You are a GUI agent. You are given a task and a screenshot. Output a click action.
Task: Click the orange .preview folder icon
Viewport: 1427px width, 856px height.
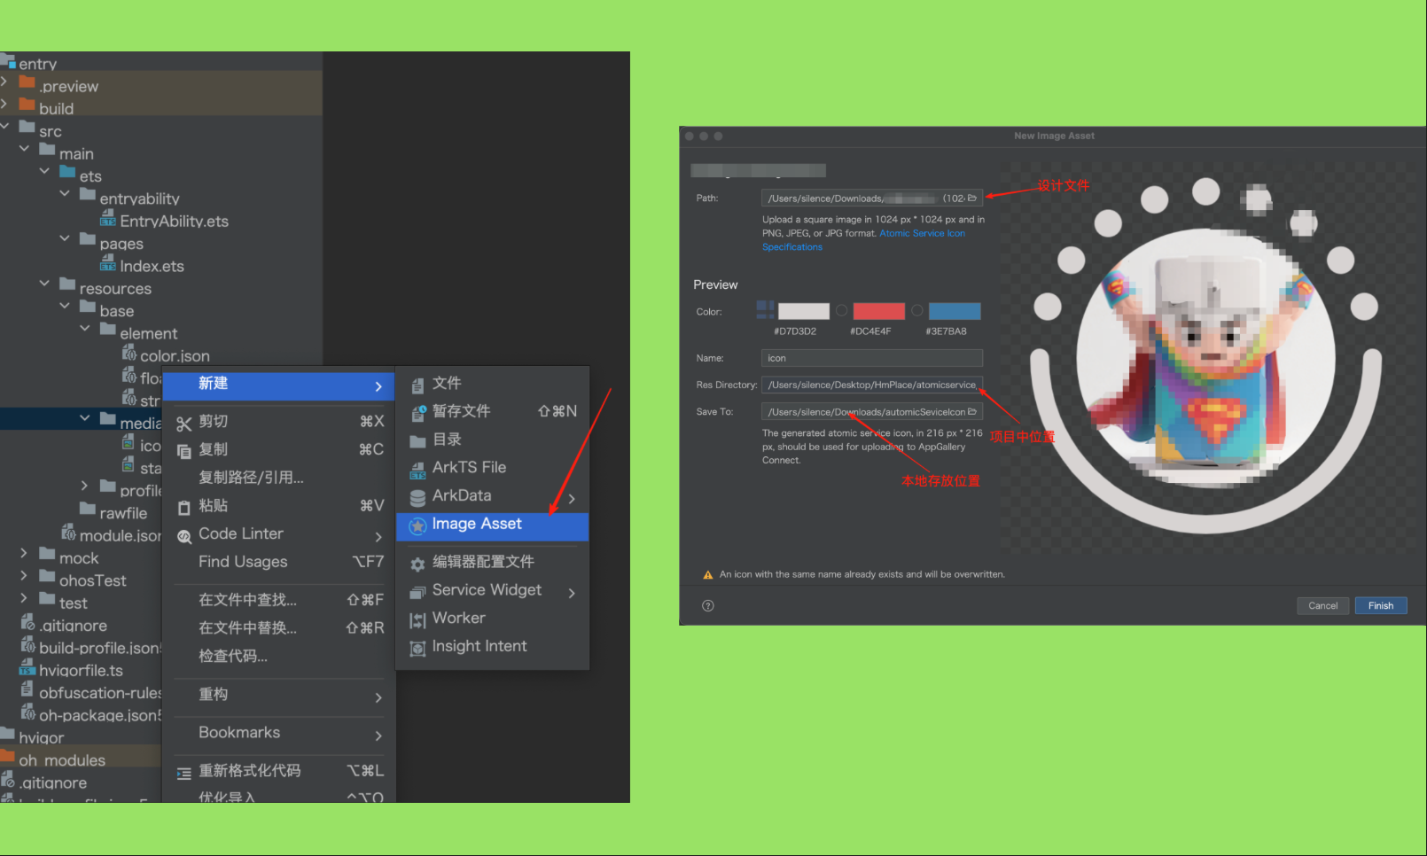(x=27, y=83)
